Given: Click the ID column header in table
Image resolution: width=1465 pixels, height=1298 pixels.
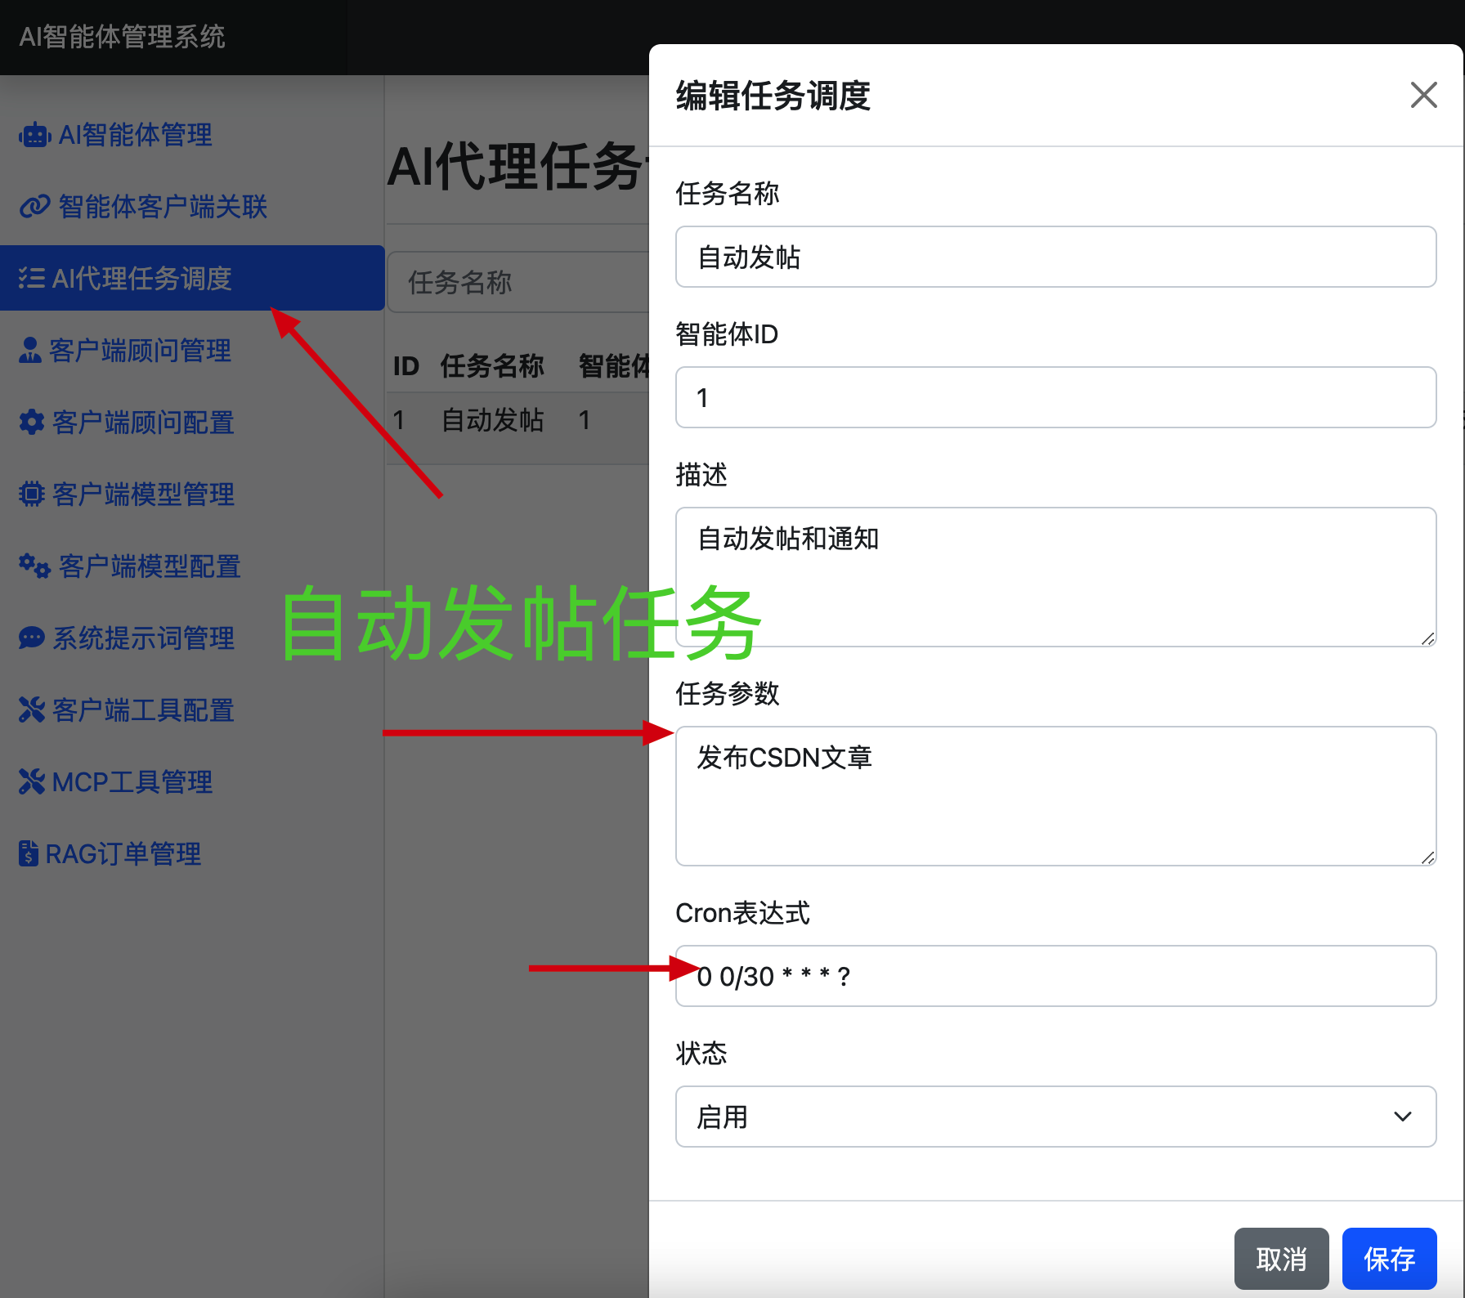Looking at the screenshot, I should pyautogui.click(x=405, y=365).
